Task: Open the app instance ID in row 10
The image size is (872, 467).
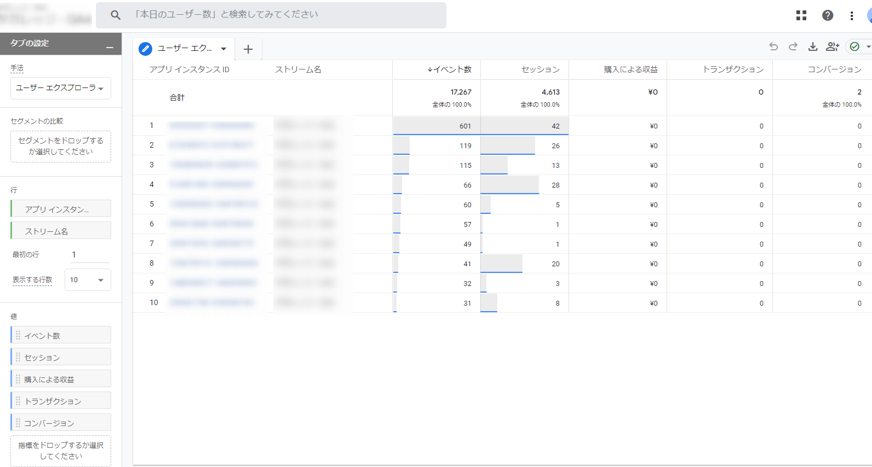Action: (x=211, y=303)
